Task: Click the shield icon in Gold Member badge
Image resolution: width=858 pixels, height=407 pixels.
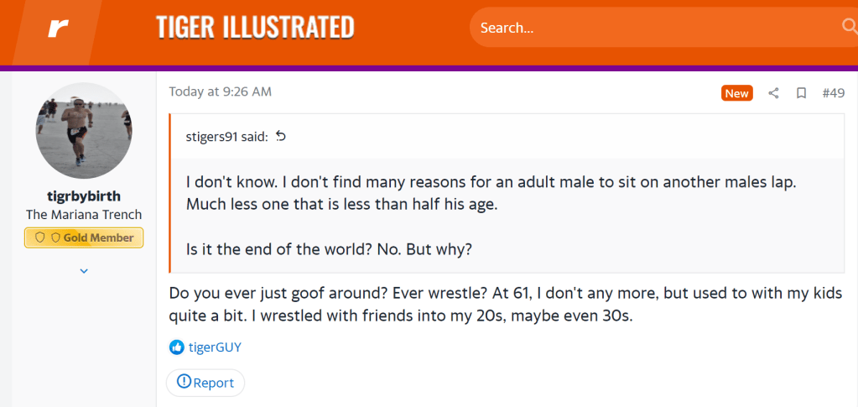Action: (40, 237)
